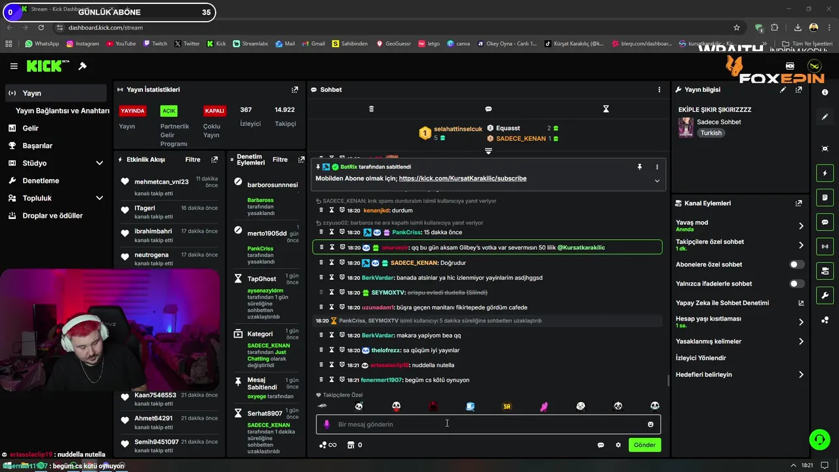Expand the Topluluk sidebar section
This screenshot has height=472, width=839.
[x=100, y=198]
